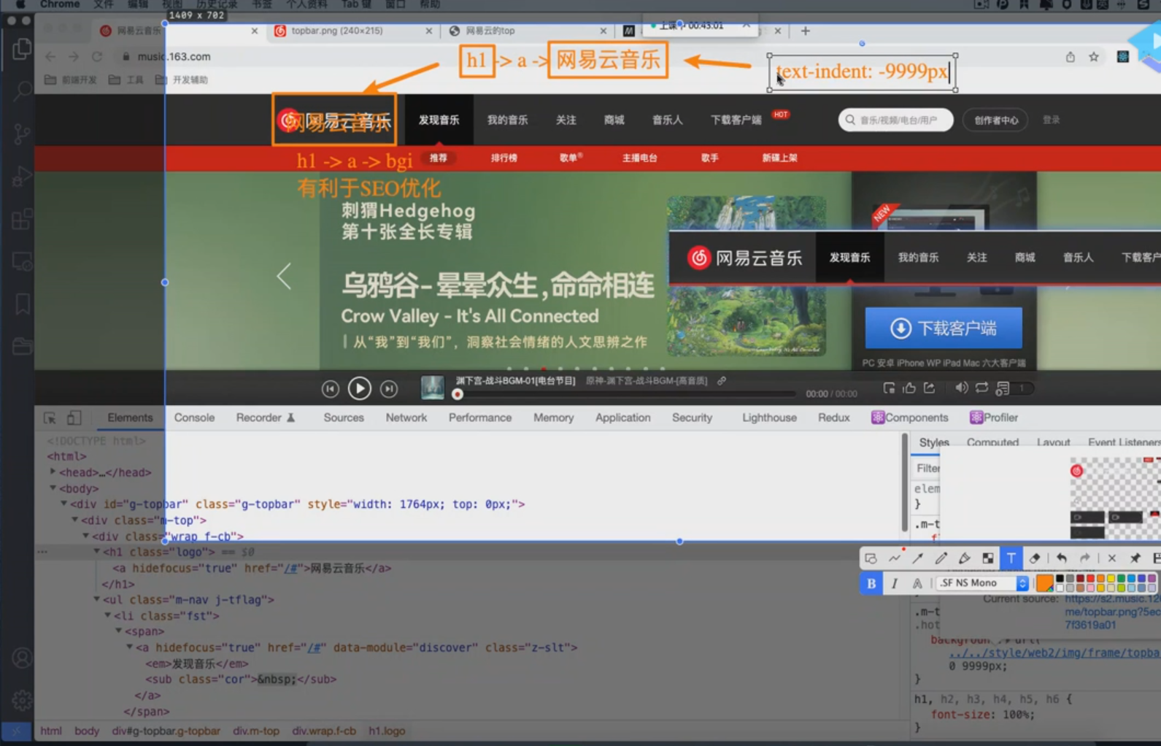
Task: Cancel the screenshot with the X icon
Action: pos(1112,558)
